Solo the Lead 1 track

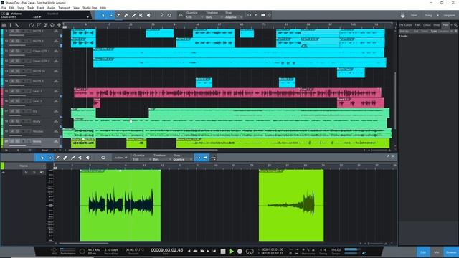click(17, 91)
